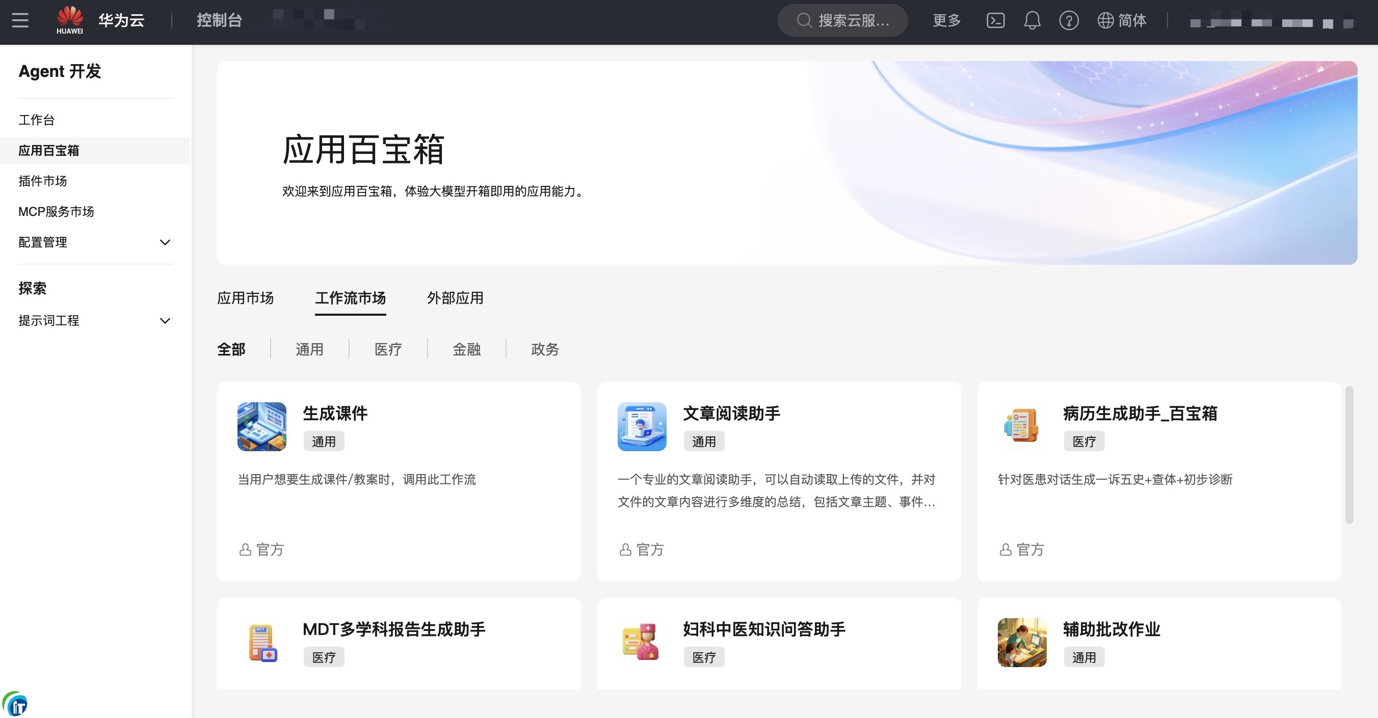Open the 文章阅读助手 workflow icon
1378x718 pixels.
[642, 427]
